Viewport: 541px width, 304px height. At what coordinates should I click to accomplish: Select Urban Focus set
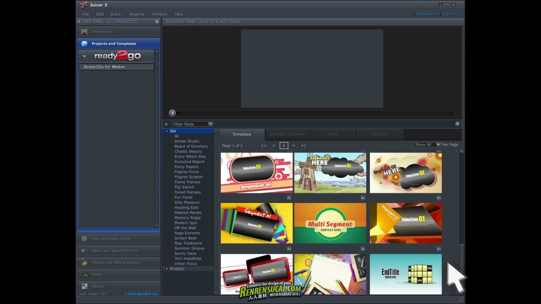pos(186,263)
